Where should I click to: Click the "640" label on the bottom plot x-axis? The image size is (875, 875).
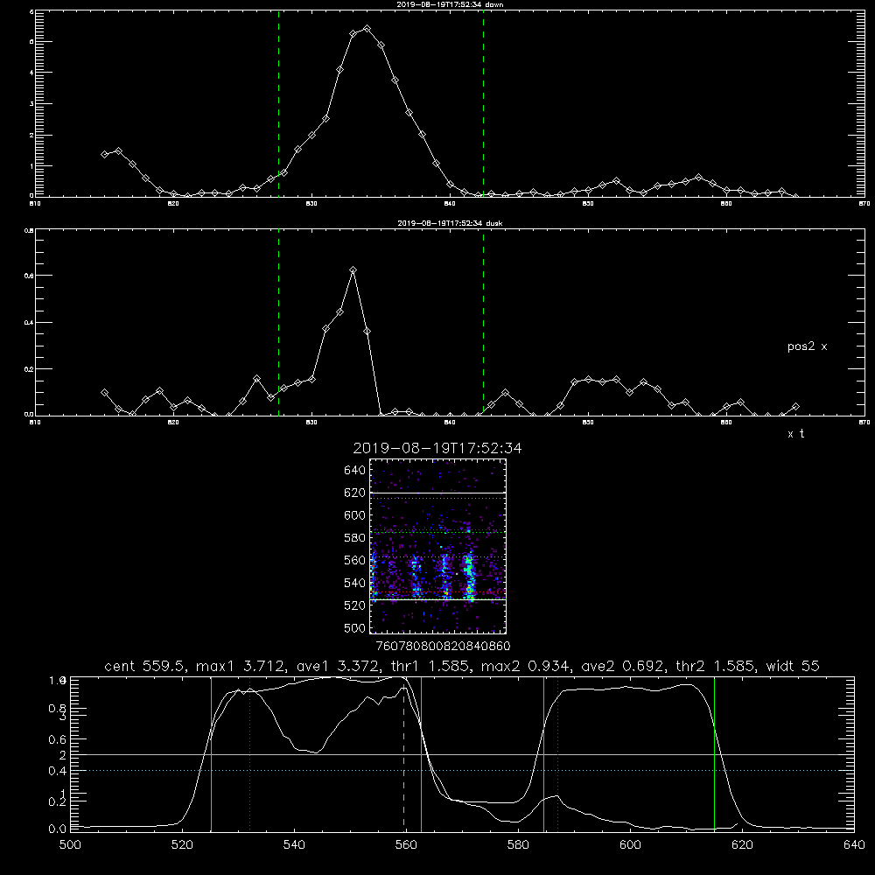click(x=854, y=845)
